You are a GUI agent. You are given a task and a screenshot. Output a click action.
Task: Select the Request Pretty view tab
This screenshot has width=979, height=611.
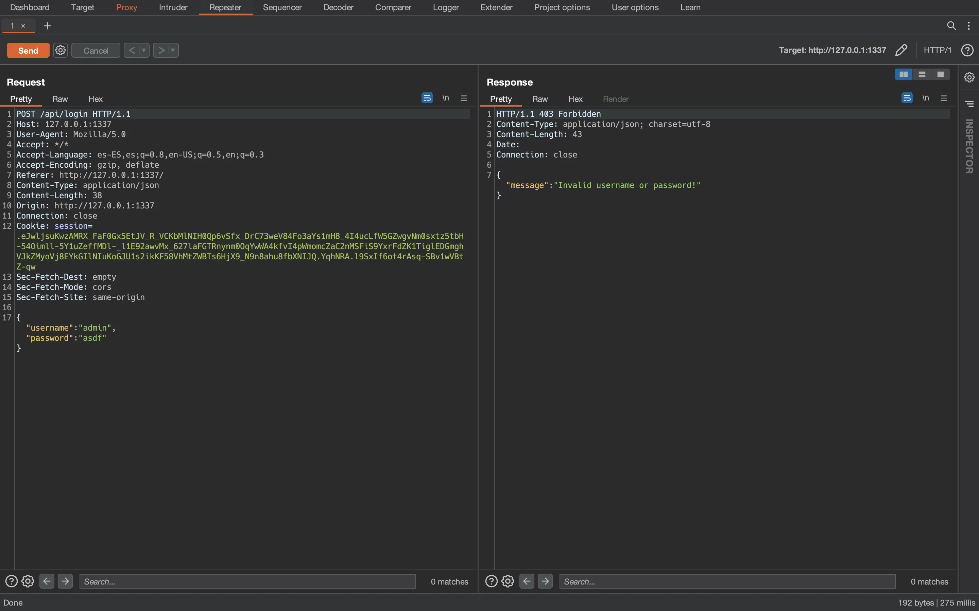(x=21, y=99)
